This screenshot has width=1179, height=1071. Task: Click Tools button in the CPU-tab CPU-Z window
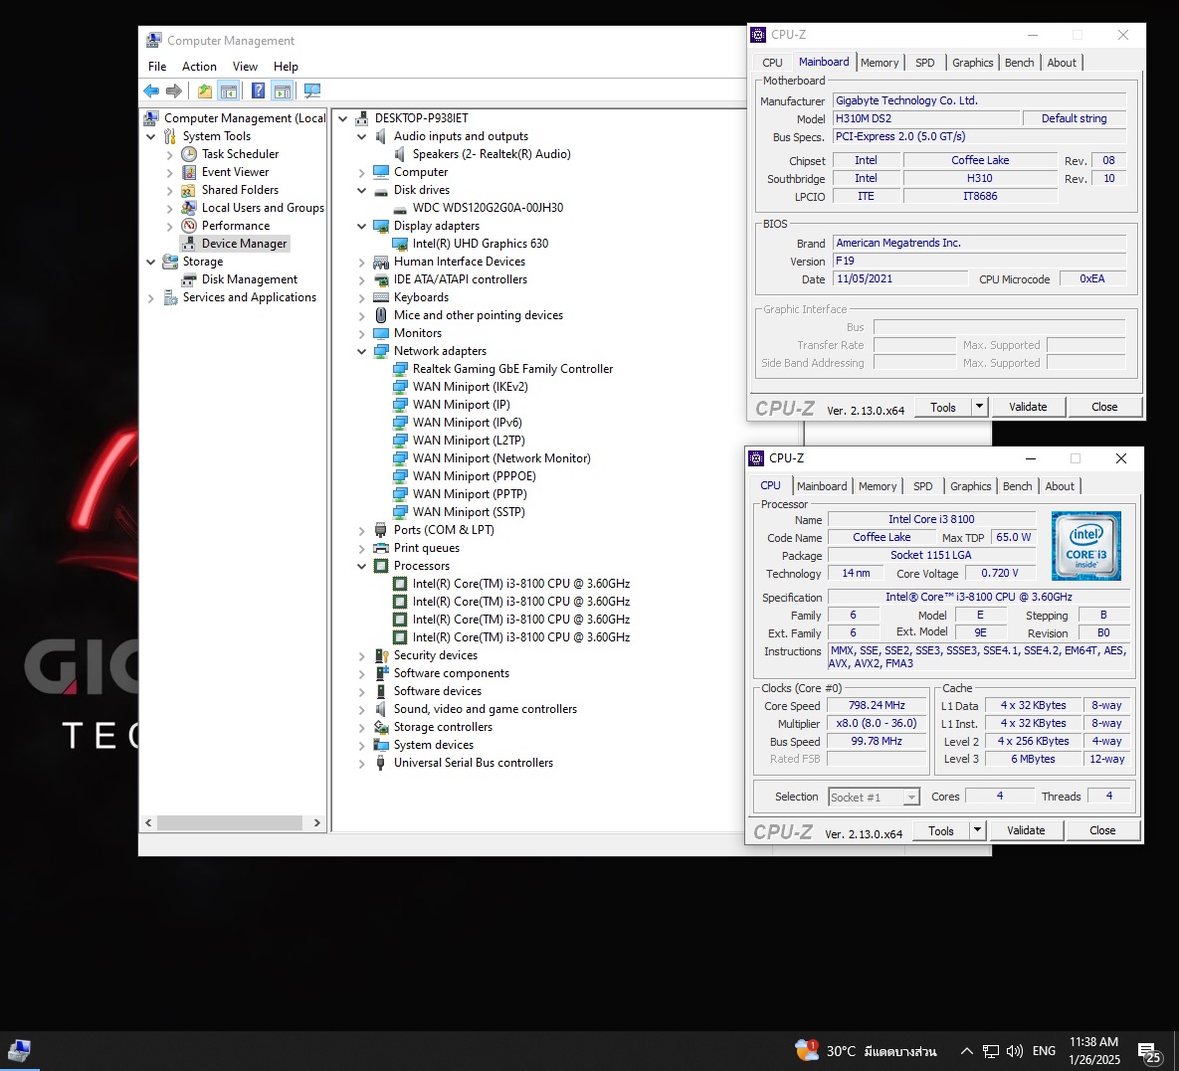click(940, 830)
